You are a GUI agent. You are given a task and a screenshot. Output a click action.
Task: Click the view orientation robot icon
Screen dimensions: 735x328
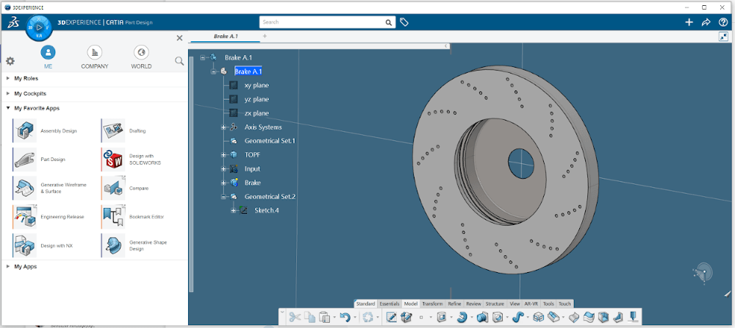coord(703,272)
